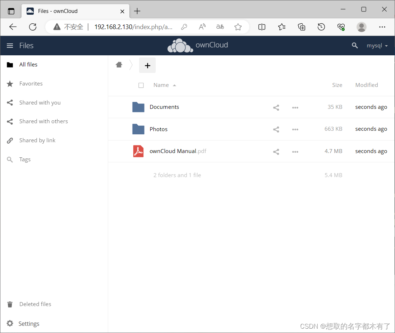Open ownCloud Manual.pdf file name

pyautogui.click(x=178, y=151)
